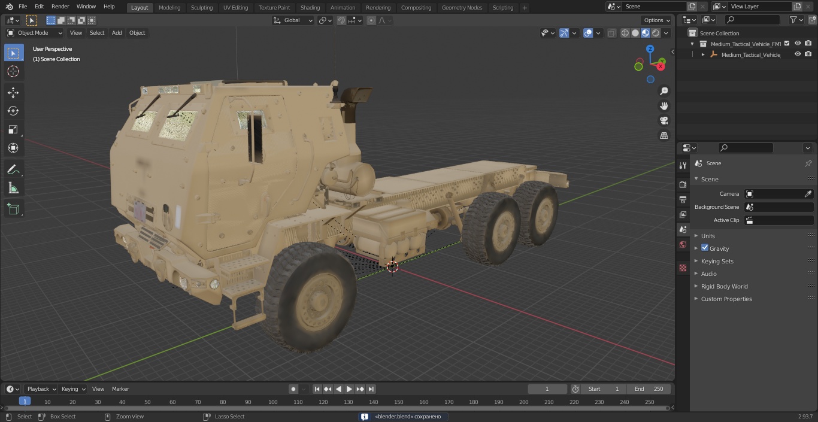
Task: Toggle auto keying record button
Action: [293, 389]
